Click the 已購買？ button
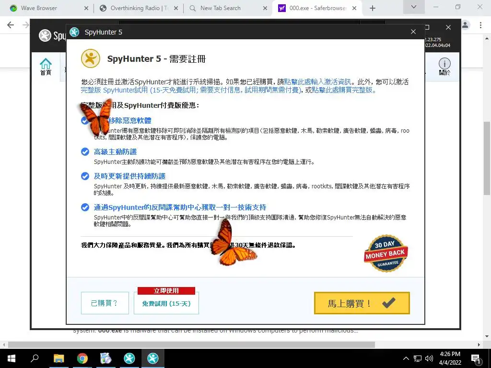This screenshot has width=491, height=368. click(x=105, y=303)
